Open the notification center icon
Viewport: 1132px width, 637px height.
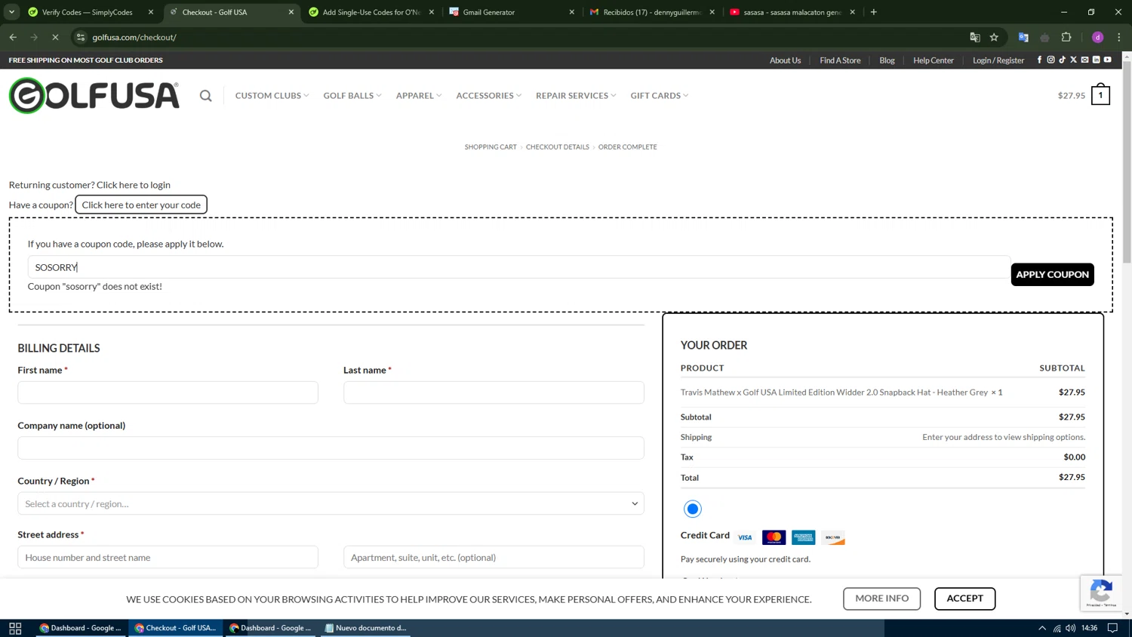(1112, 628)
